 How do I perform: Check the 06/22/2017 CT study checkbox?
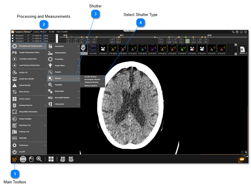13,39
